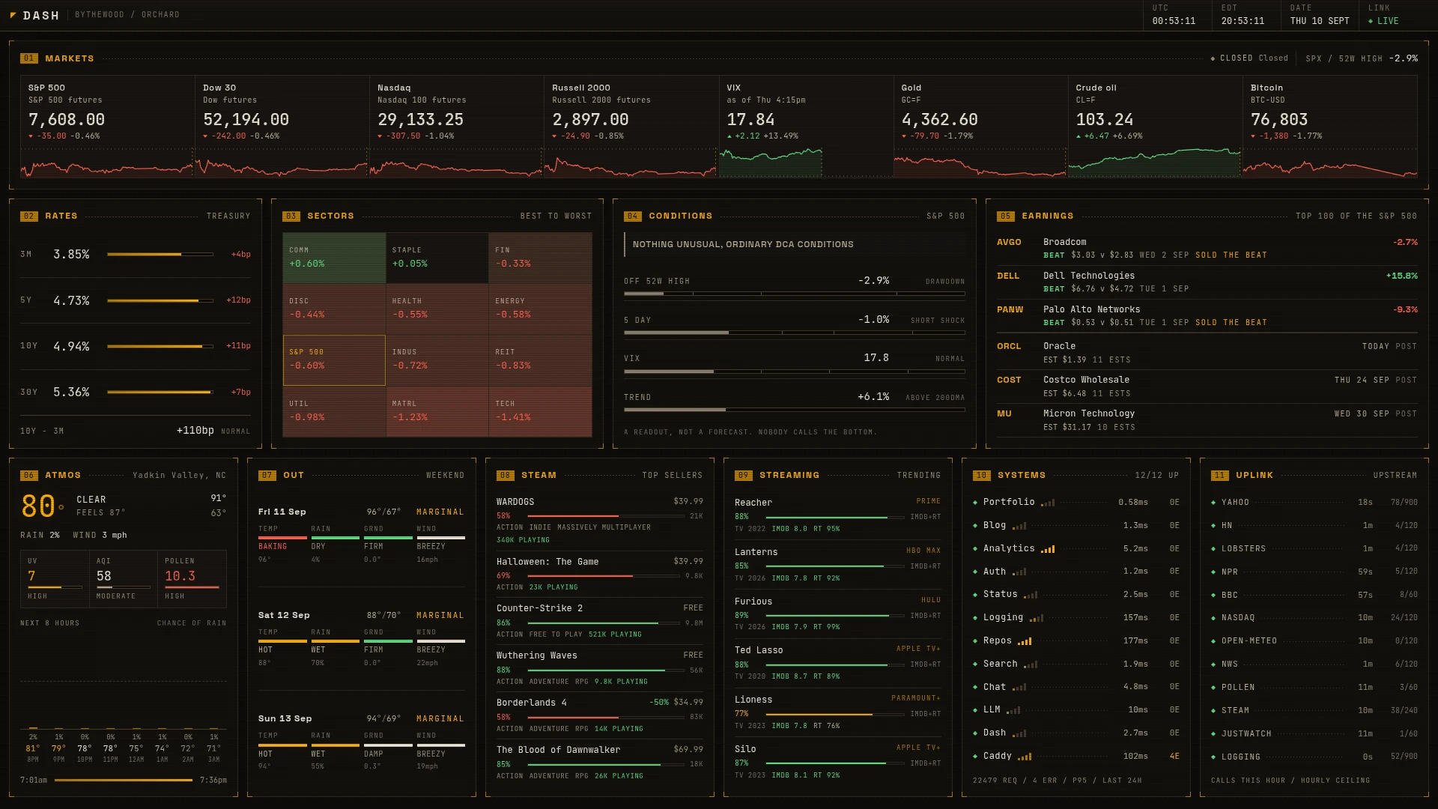
Task: Click the Micron Technology earnings row
Action: coord(1207,420)
